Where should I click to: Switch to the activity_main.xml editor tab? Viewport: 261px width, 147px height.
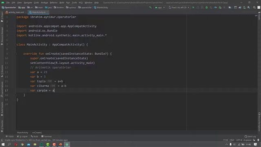15,12
